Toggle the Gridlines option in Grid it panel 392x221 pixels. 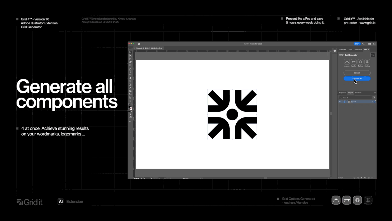pyautogui.click(x=367, y=62)
